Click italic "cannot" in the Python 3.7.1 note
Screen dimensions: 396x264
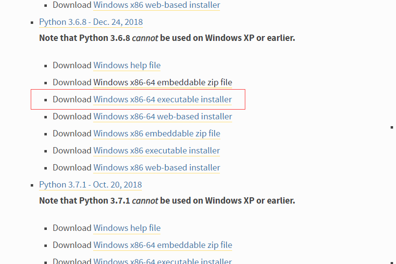point(145,201)
